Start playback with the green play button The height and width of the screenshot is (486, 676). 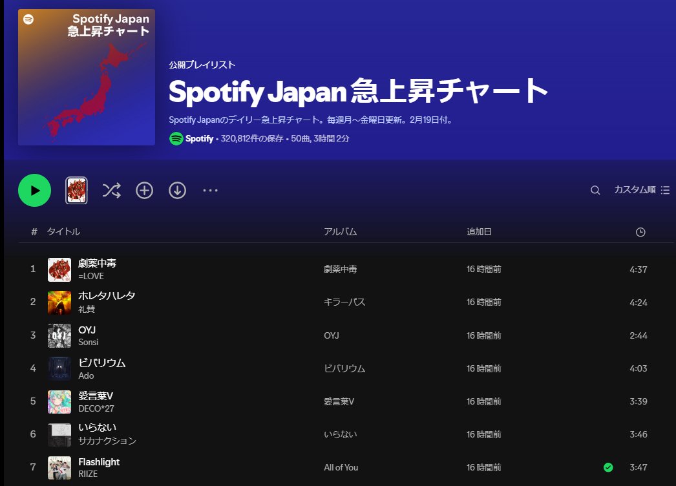pos(34,190)
